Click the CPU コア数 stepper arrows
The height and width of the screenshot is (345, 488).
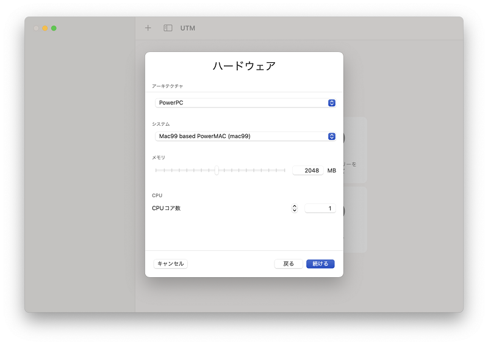point(295,208)
